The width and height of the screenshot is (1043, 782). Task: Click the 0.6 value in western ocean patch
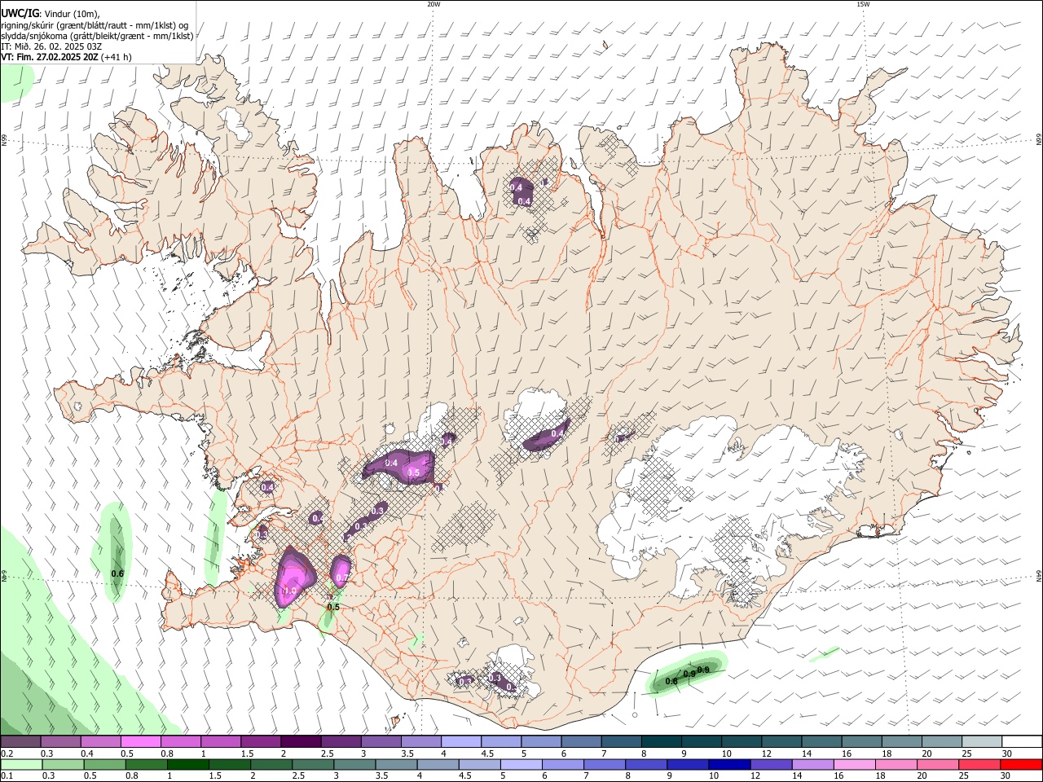click(x=117, y=573)
